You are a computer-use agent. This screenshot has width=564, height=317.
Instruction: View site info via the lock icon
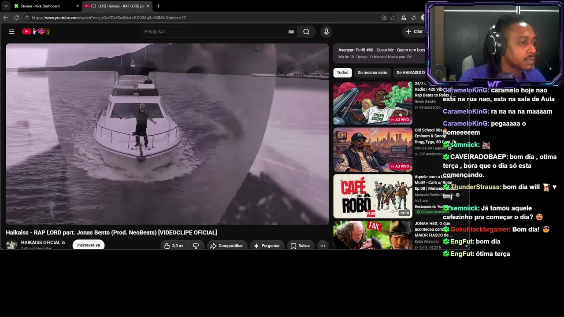27,18
